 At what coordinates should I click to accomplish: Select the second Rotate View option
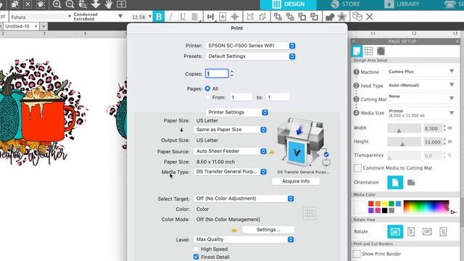pos(411,231)
